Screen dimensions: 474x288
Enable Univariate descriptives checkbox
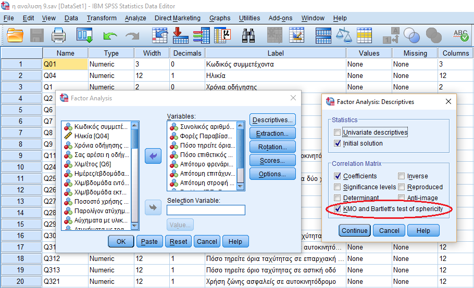337,133
